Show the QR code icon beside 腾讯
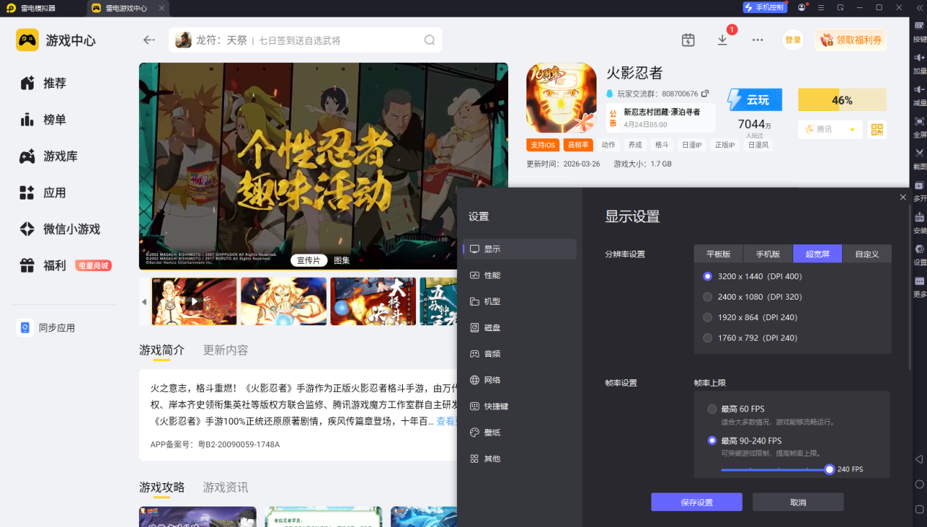Screen dimensions: 927x527 (877, 129)
